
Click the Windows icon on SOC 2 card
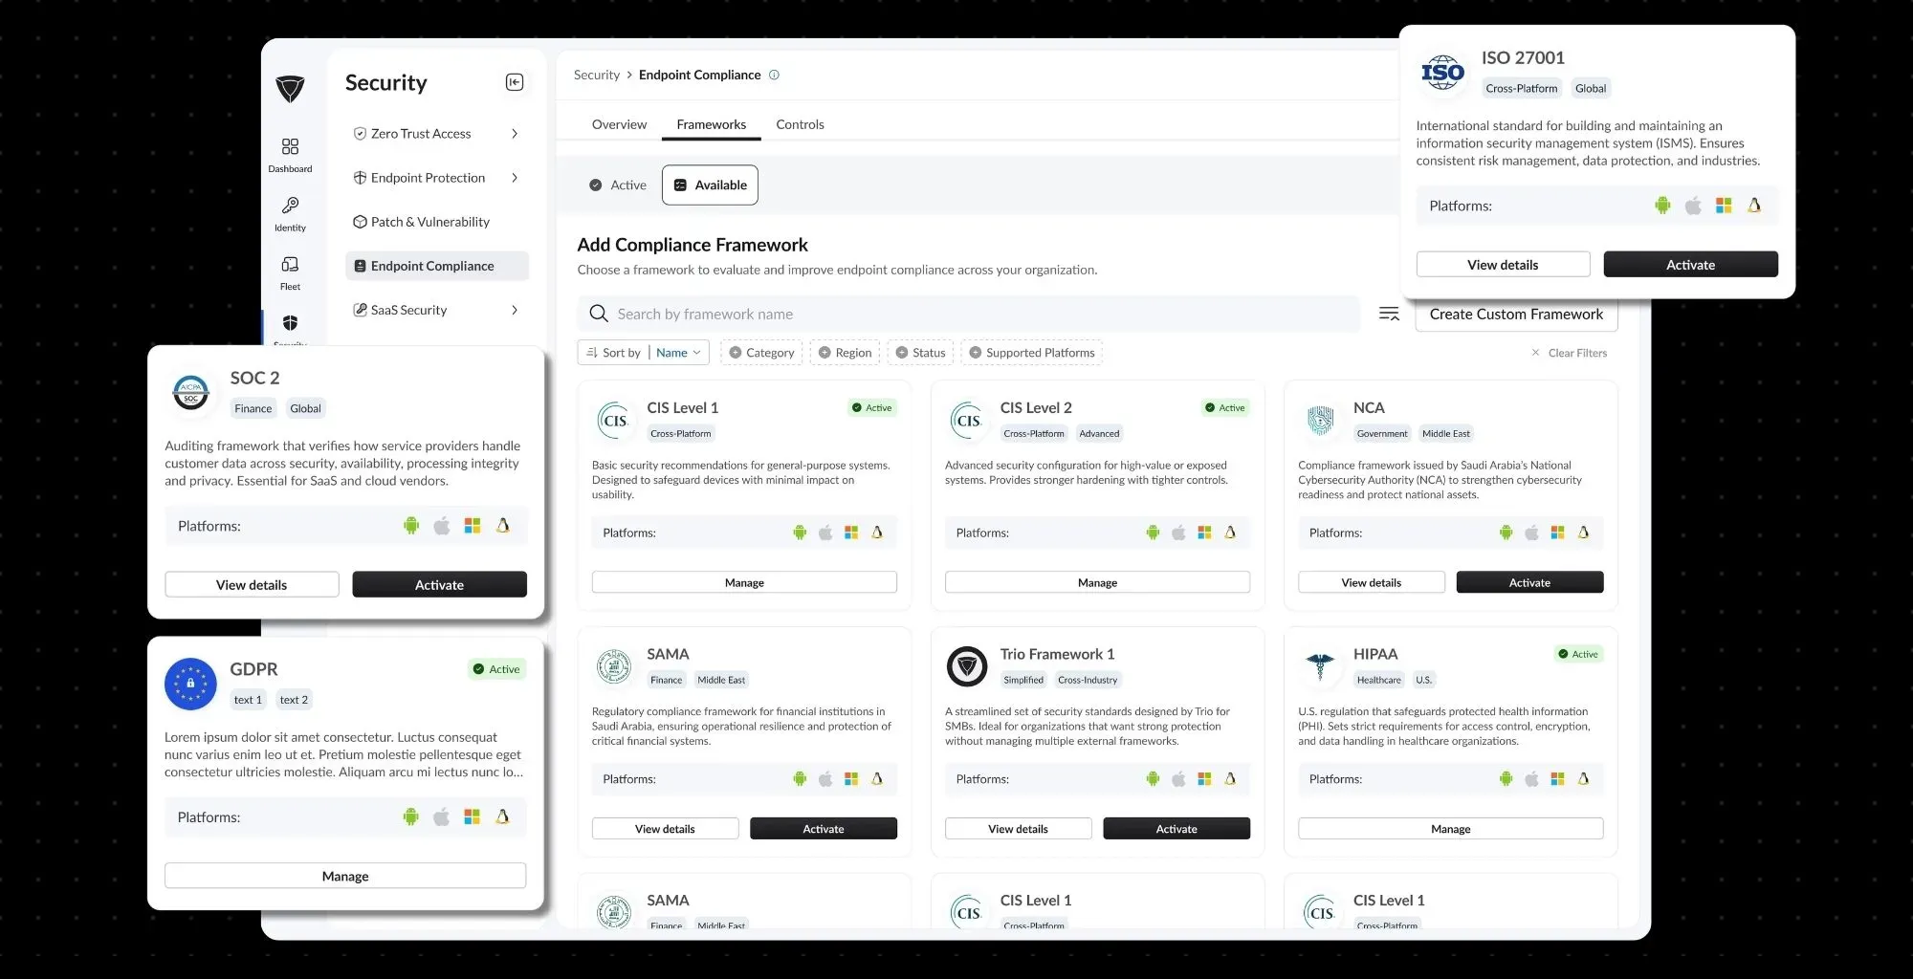473,526
